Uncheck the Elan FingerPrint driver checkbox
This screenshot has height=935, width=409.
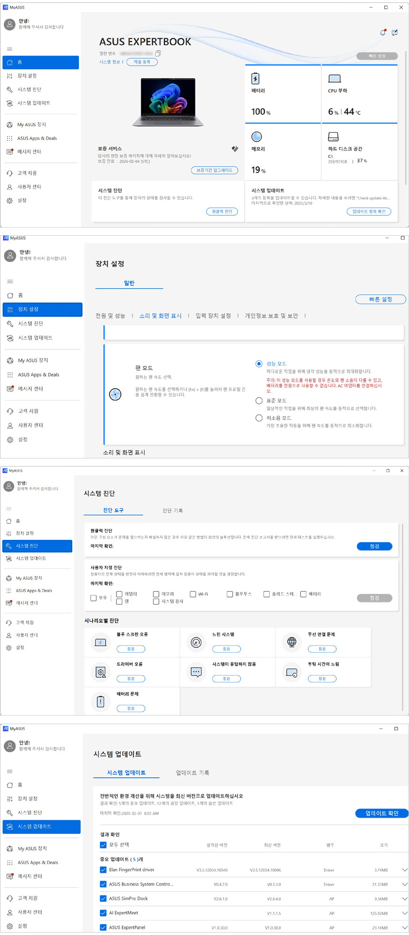point(103,870)
